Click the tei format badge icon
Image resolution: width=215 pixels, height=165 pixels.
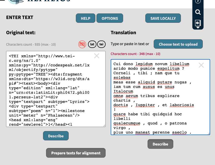click(101, 44)
